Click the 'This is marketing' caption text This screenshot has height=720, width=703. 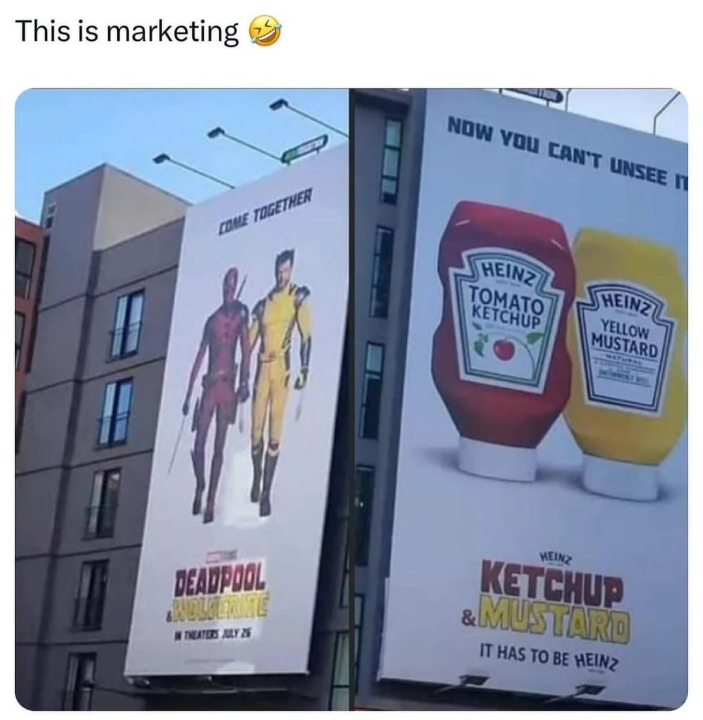127,32
